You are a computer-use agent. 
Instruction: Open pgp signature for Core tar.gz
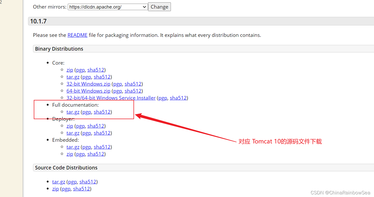pos(87,77)
